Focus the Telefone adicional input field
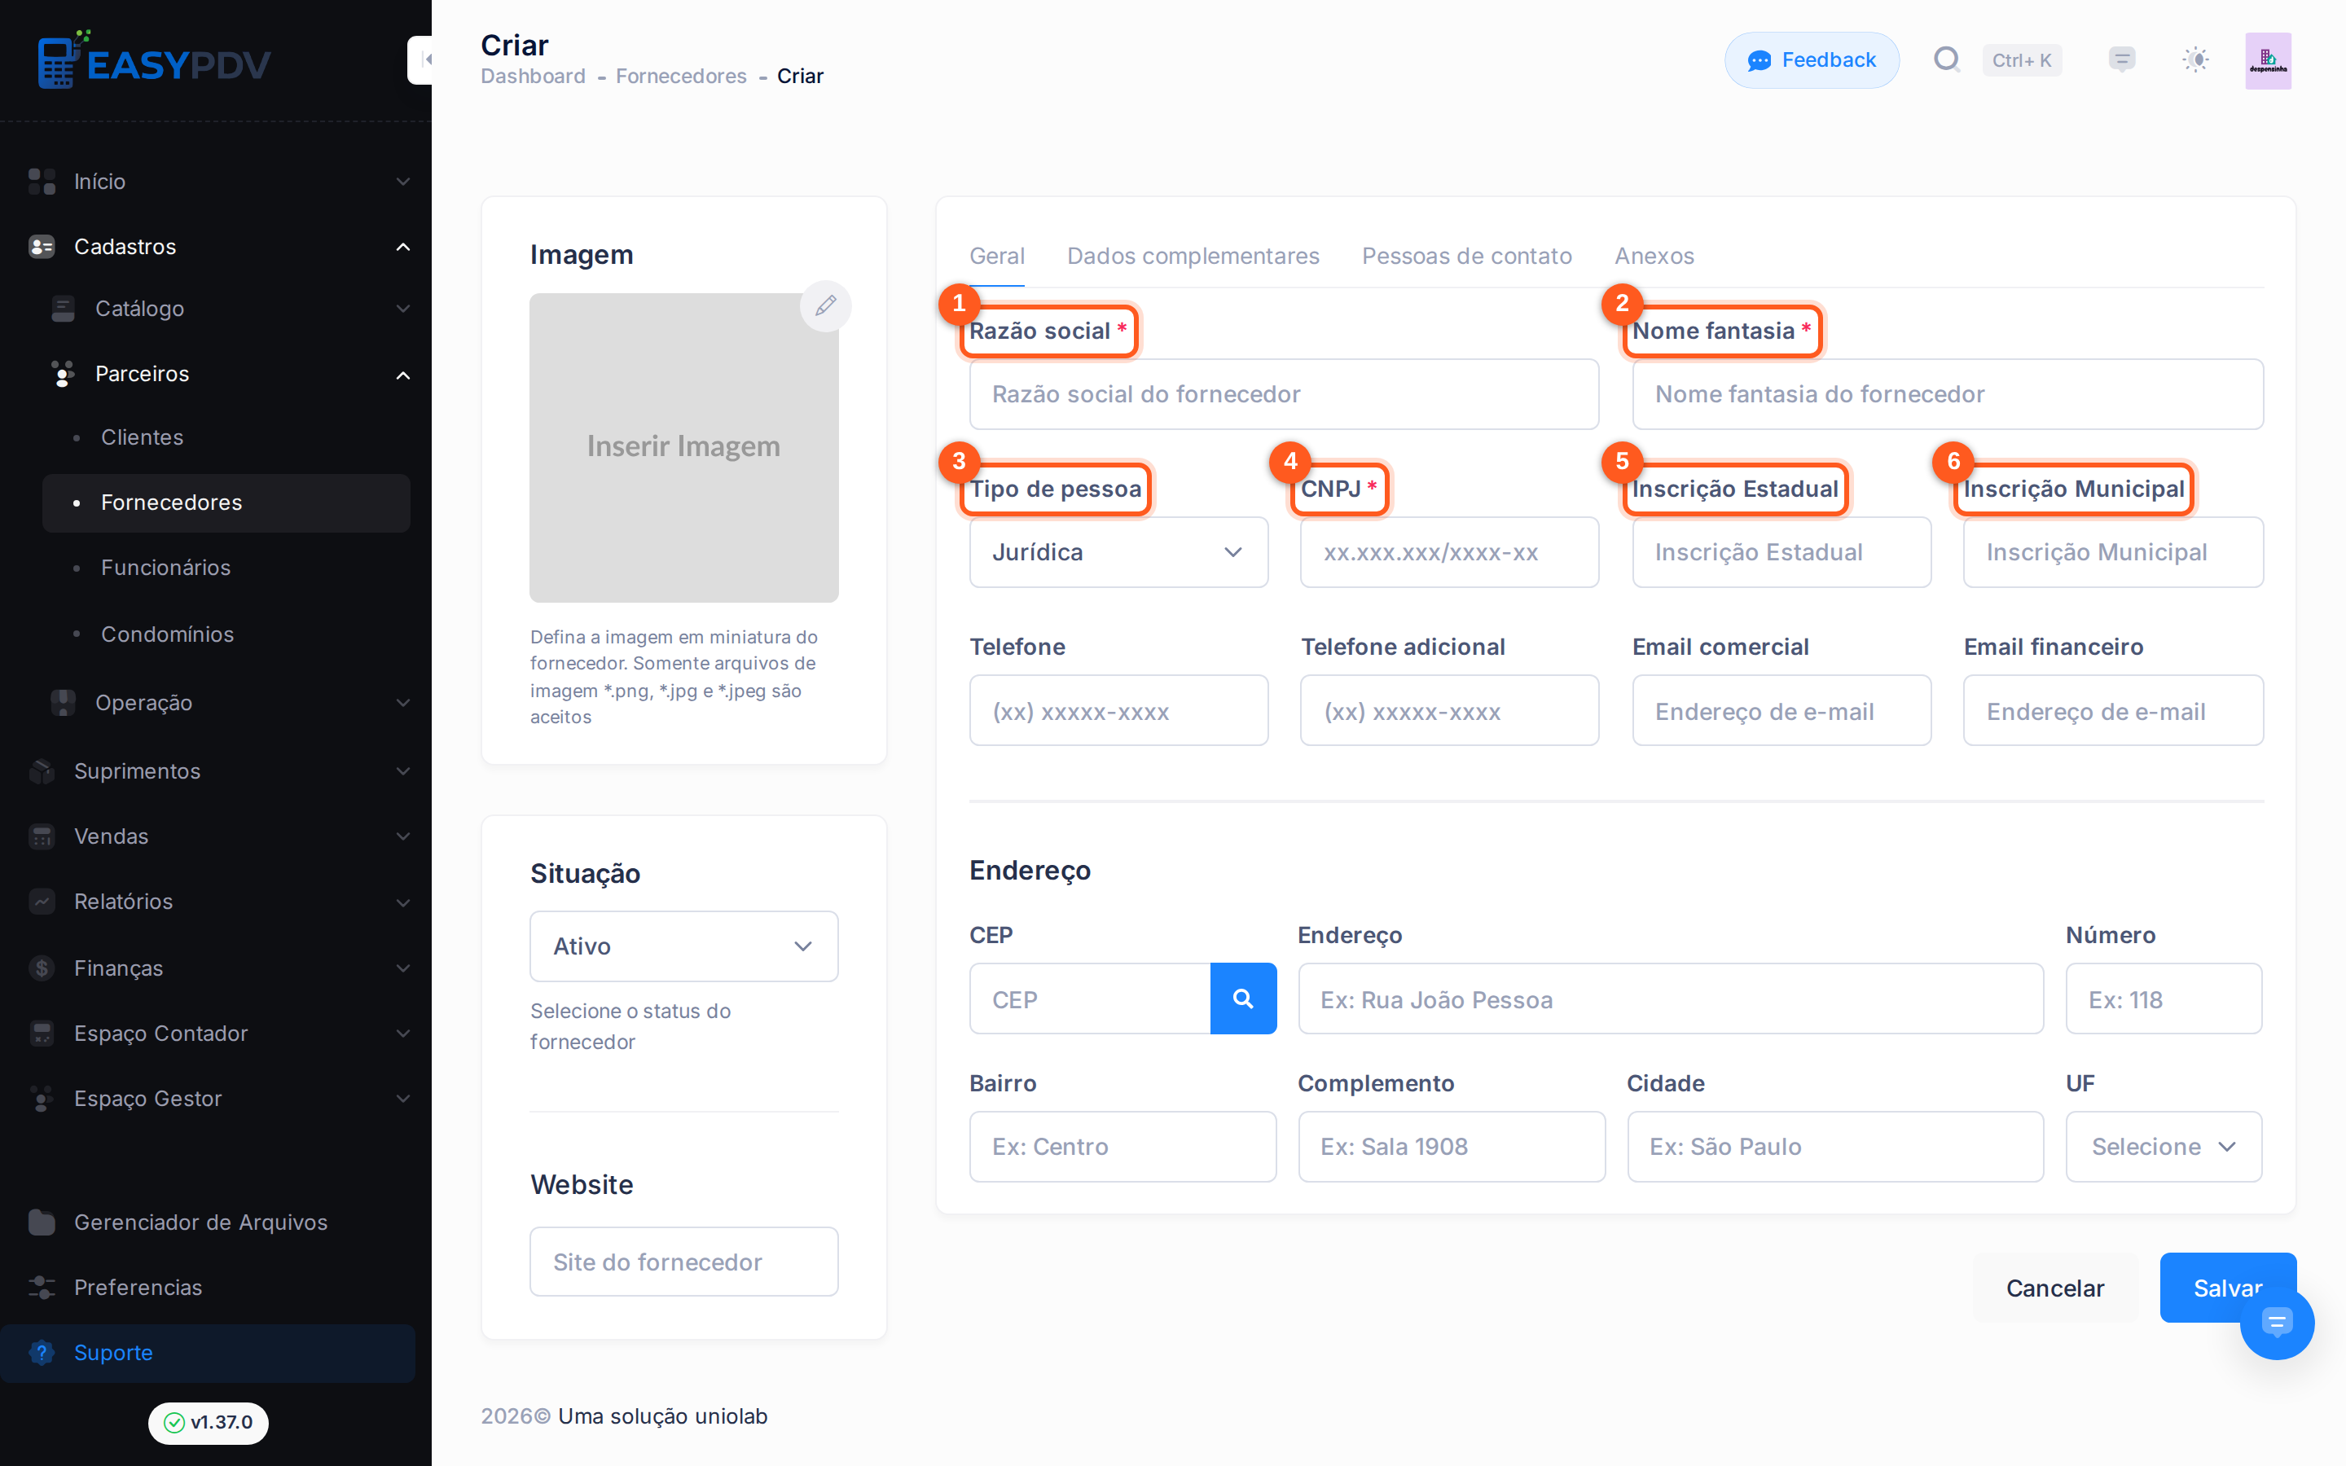The width and height of the screenshot is (2346, 1466). [x=1449, y=711]
